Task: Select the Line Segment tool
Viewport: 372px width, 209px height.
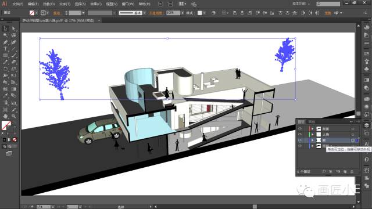Action: pos(14,49)
